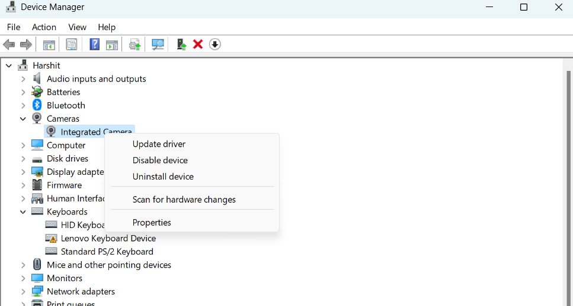Click the Lenovo Keyboard Device warning icon

coord(52,239)
